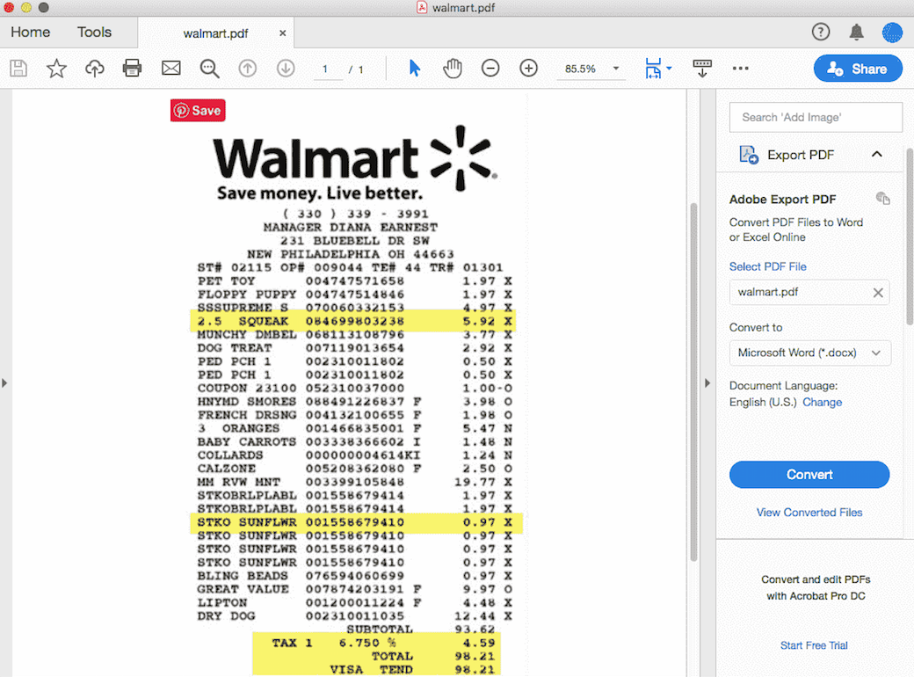Click the MM RVW MNT 19.77 line
914x677 pixels.
tap(354, 482)
